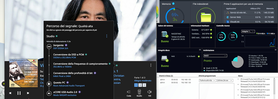
Task: Click the Servizi di rete Mi... app icon
Action: click(228, 13)
